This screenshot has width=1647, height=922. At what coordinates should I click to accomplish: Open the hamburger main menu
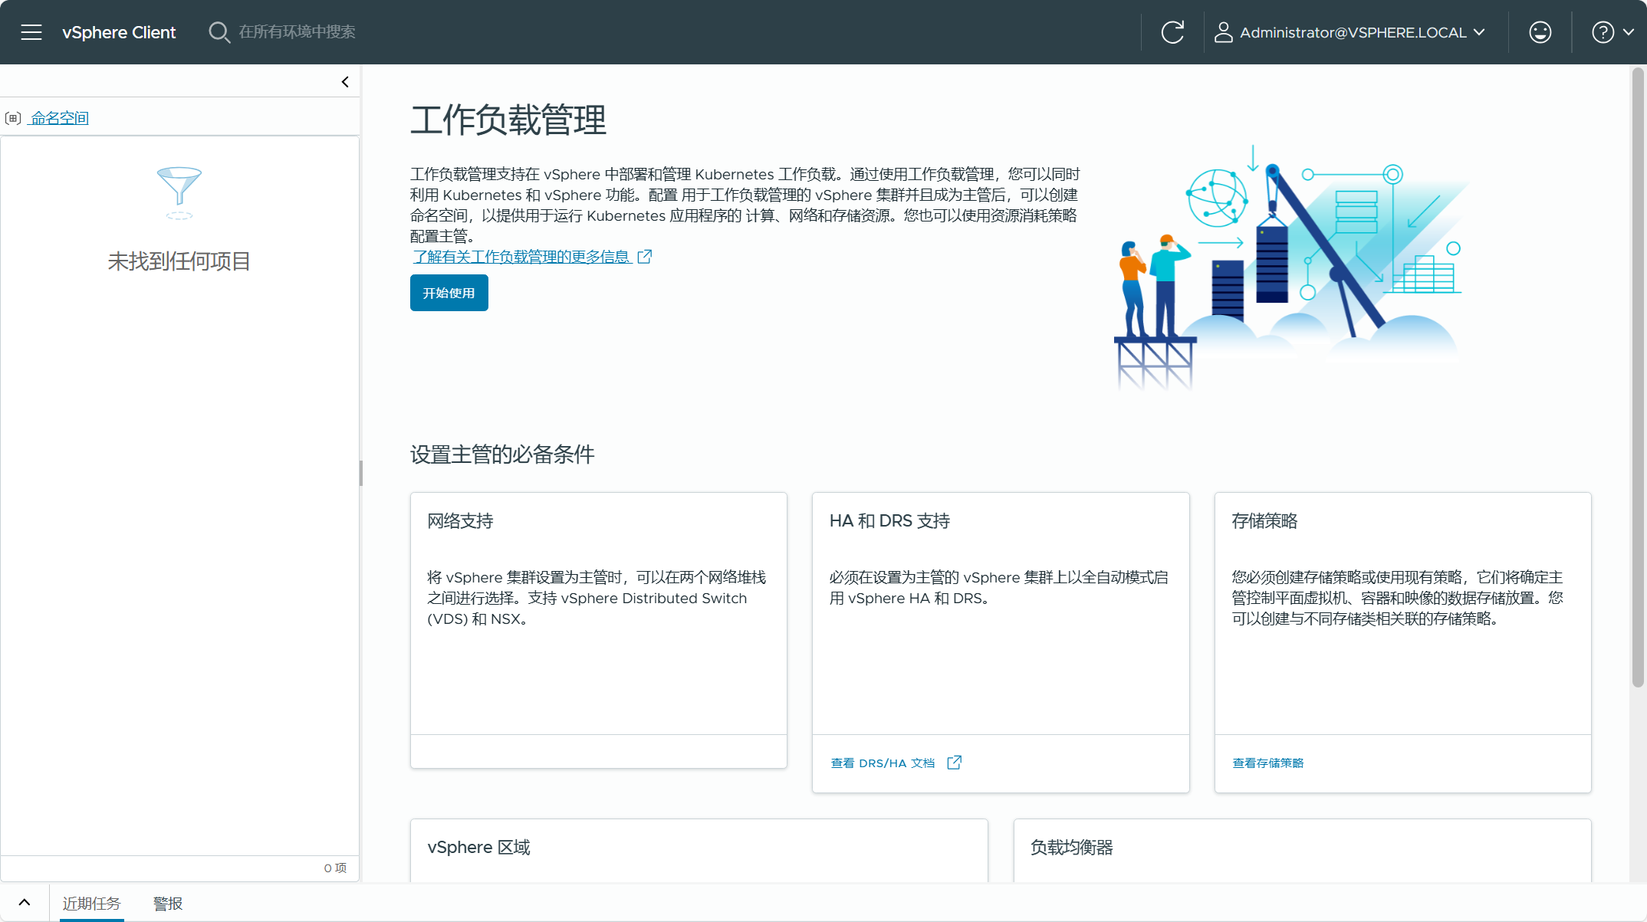pyautogui.click(x=31, y=32)
